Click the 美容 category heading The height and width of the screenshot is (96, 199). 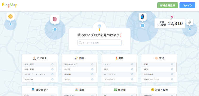[x=121, y=58]
